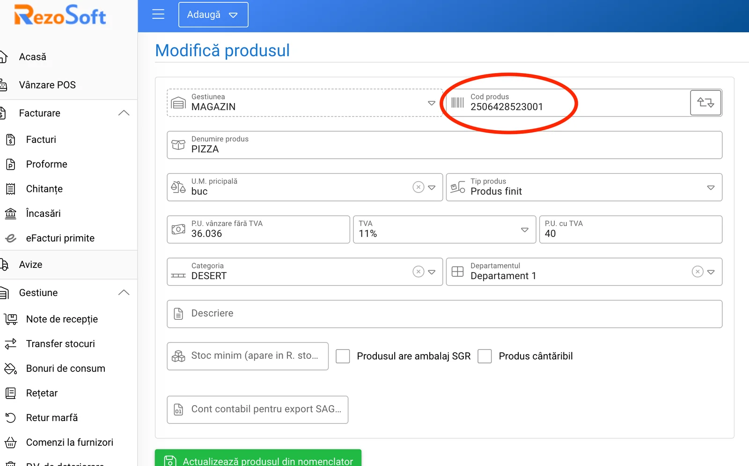Click the Transfer stocuri arrows icon
The image size is (749, 466).
(x=10, y=344)
